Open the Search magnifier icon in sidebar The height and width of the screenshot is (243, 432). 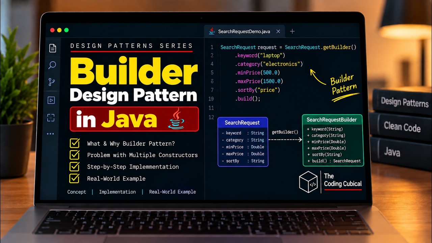click(x=52, y=65)
